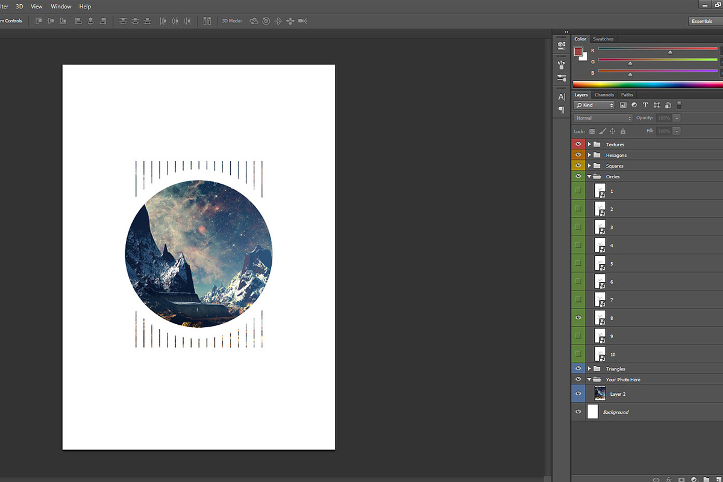Click Distribute horizontal centers icon
The width and height of the screenshot is (723, 482).
point(175,20)
